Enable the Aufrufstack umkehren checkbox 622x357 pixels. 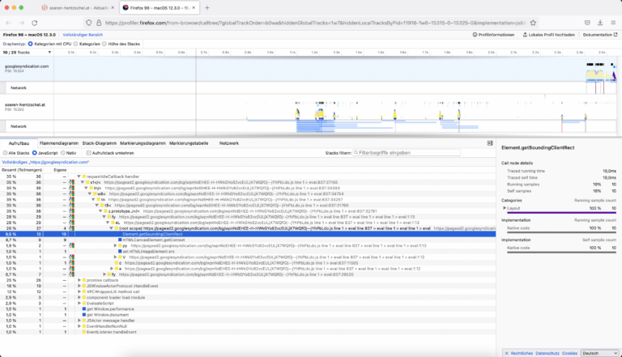coord(89,153)
